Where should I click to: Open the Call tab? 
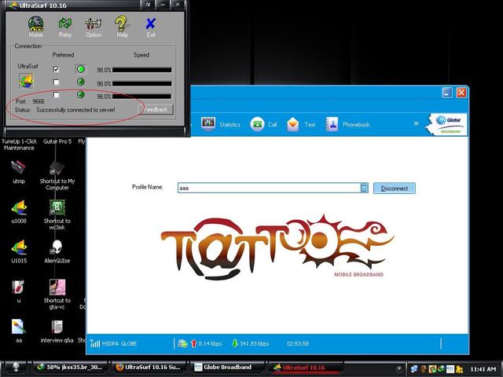263,124
